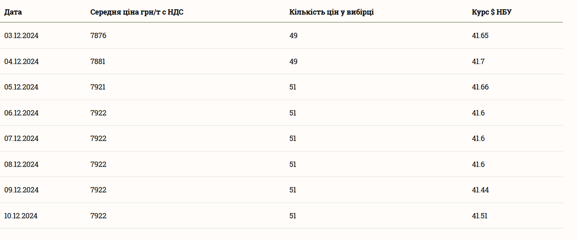Viewport: 578px width, 241px height.
Task: Click the average price value 7881
Action: click(98, 62)
